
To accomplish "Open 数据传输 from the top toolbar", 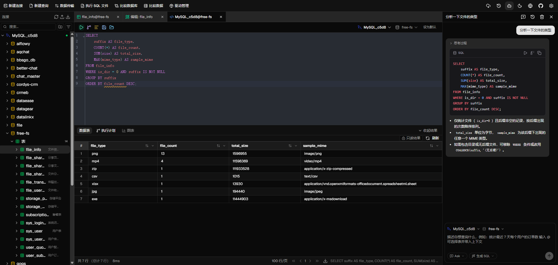I will [64, 6].
